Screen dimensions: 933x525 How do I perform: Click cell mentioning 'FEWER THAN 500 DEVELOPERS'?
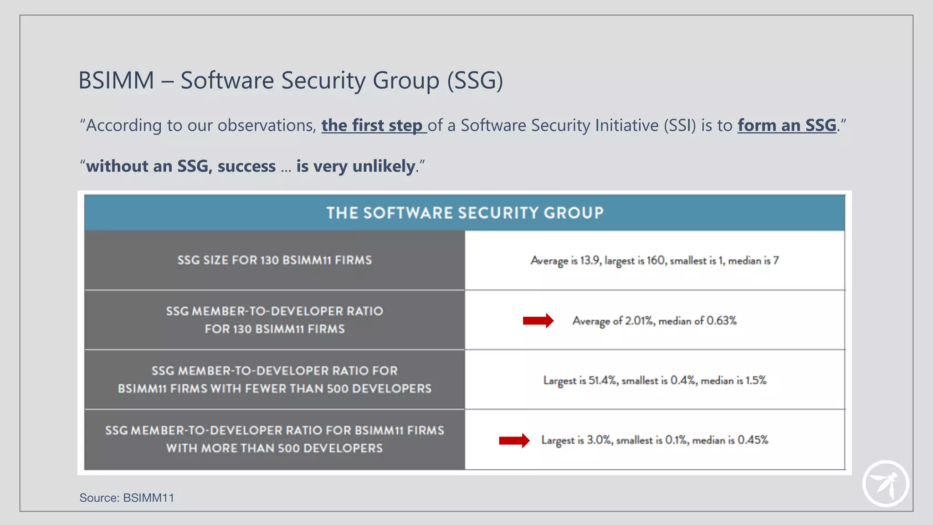tap(275, 380)
